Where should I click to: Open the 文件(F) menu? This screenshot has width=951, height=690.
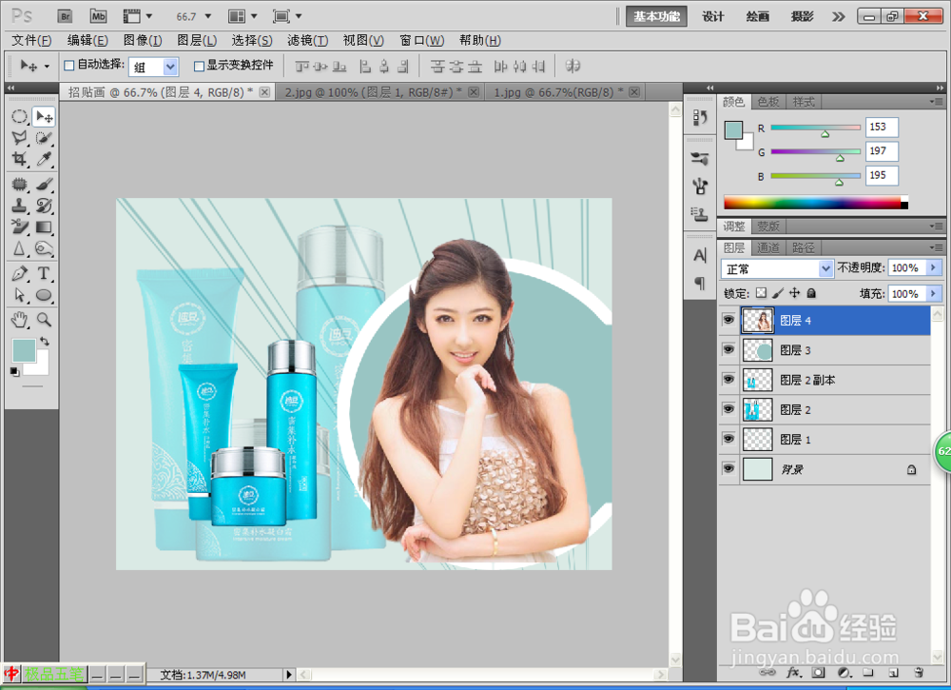coord(31,40)
